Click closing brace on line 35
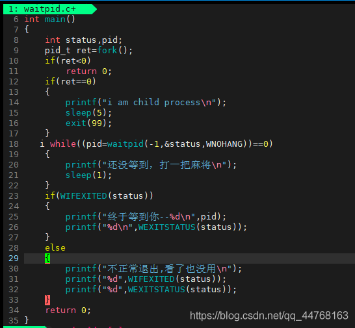 pyautogui.click(x=27, y=321)
